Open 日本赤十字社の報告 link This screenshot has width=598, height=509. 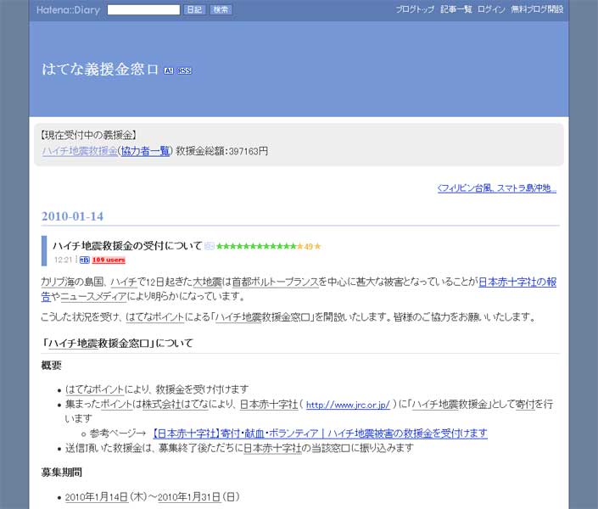517,282
